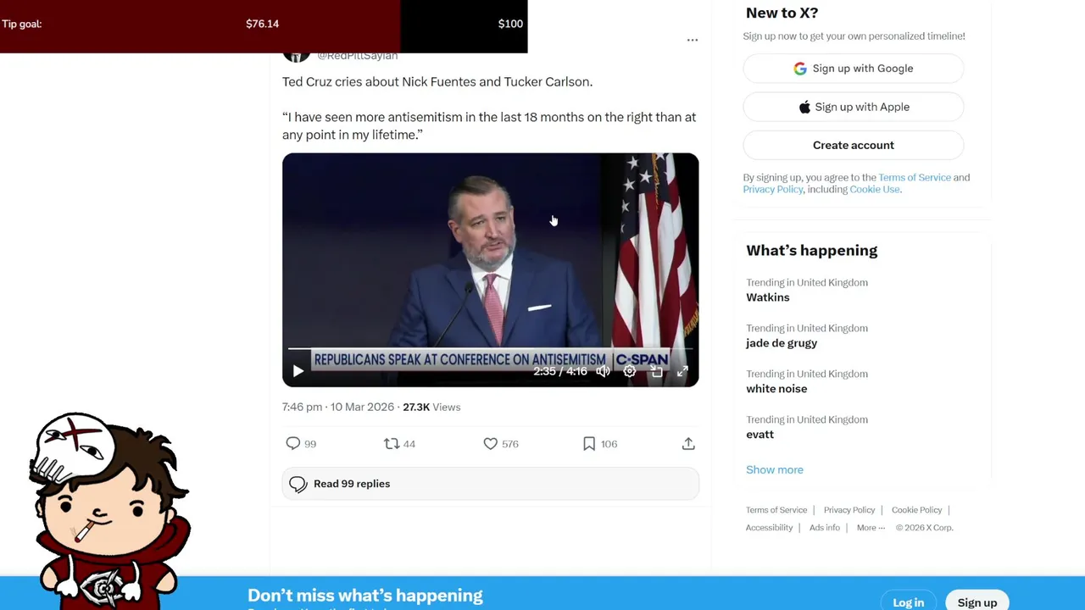Click the repost icon with 44

(392, 443)
